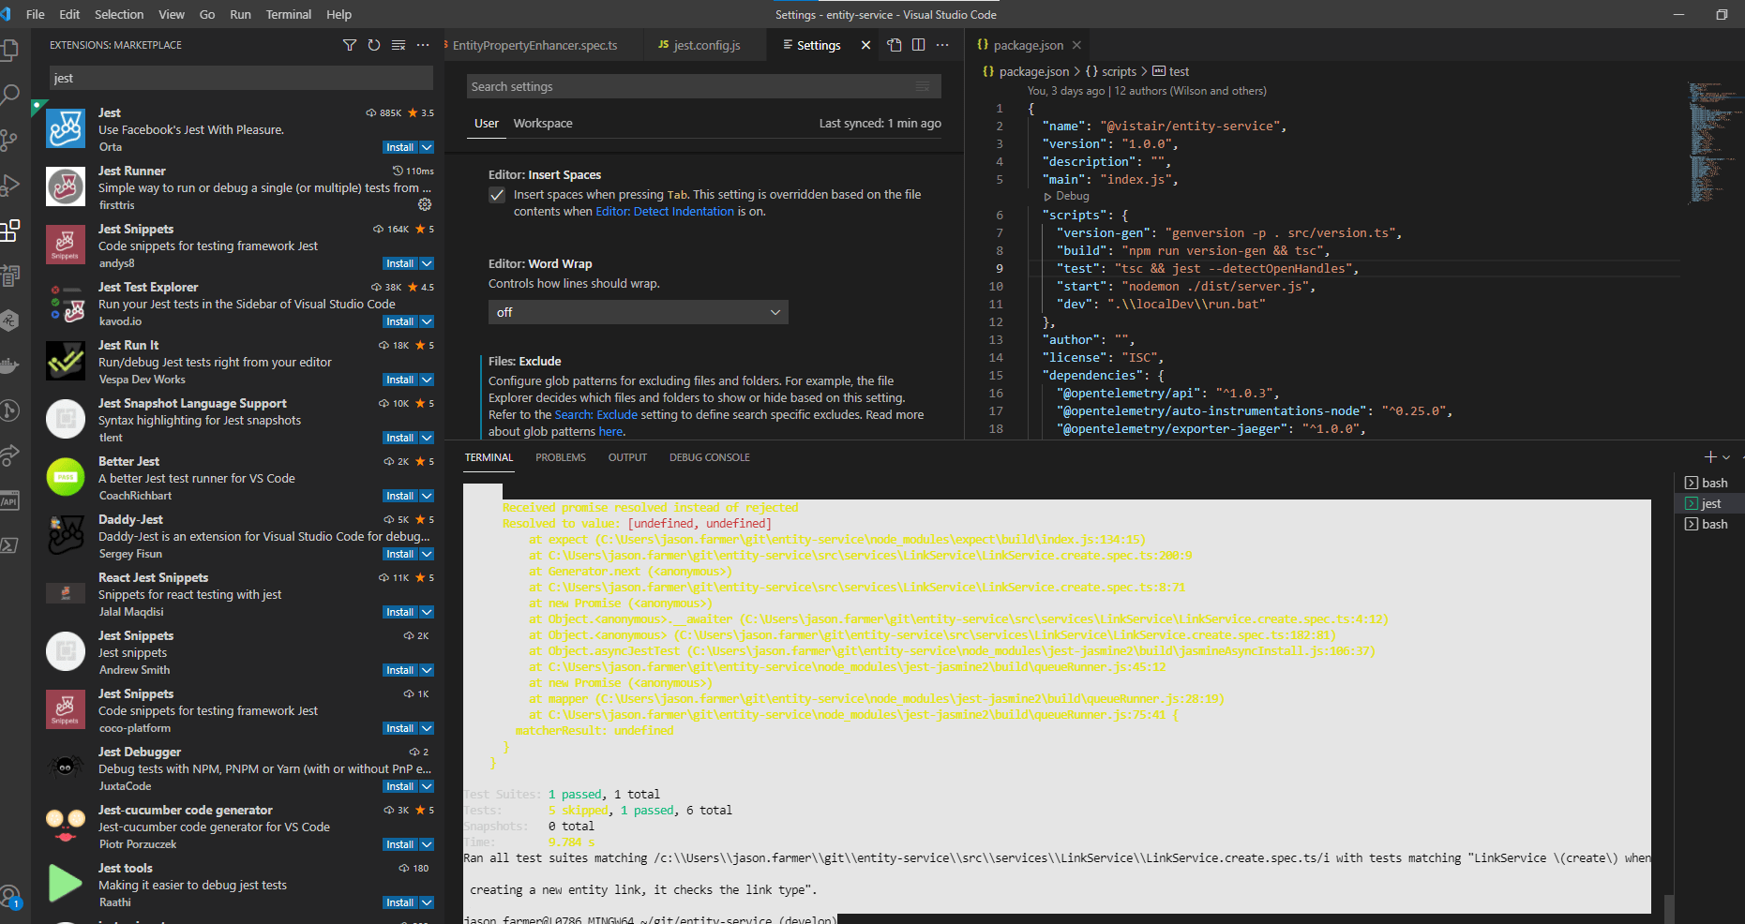Click the Jest tools green play icon
This screenshot has height=924, width=1745.
pyautogui.click(x=66, y=884)
